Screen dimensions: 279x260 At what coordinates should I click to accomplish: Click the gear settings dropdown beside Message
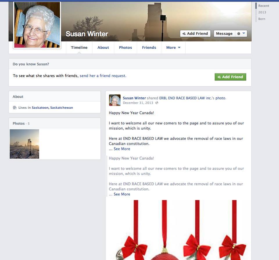(241, 34)
